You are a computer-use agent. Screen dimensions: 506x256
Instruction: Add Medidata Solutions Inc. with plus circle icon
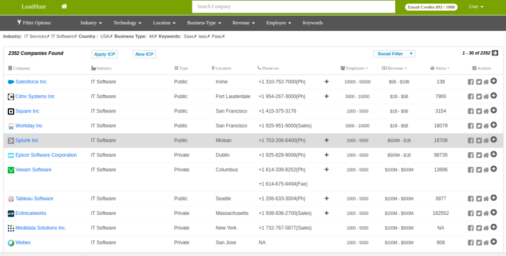[493, 227]
